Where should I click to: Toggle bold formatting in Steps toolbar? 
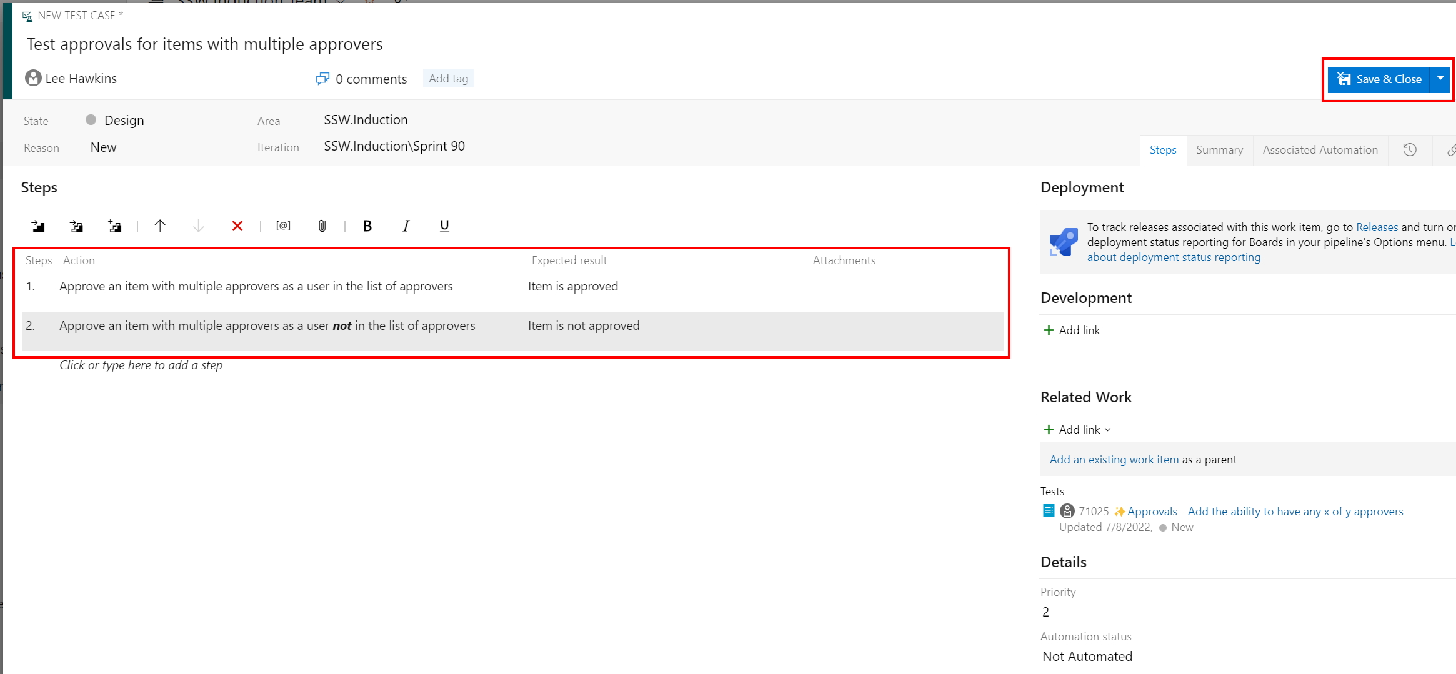(x=367, y=226)
